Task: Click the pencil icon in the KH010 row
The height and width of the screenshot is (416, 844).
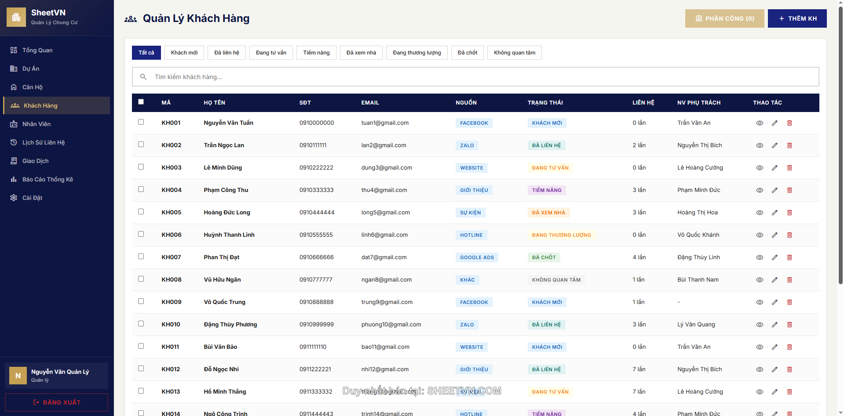Action: (775, 325)
